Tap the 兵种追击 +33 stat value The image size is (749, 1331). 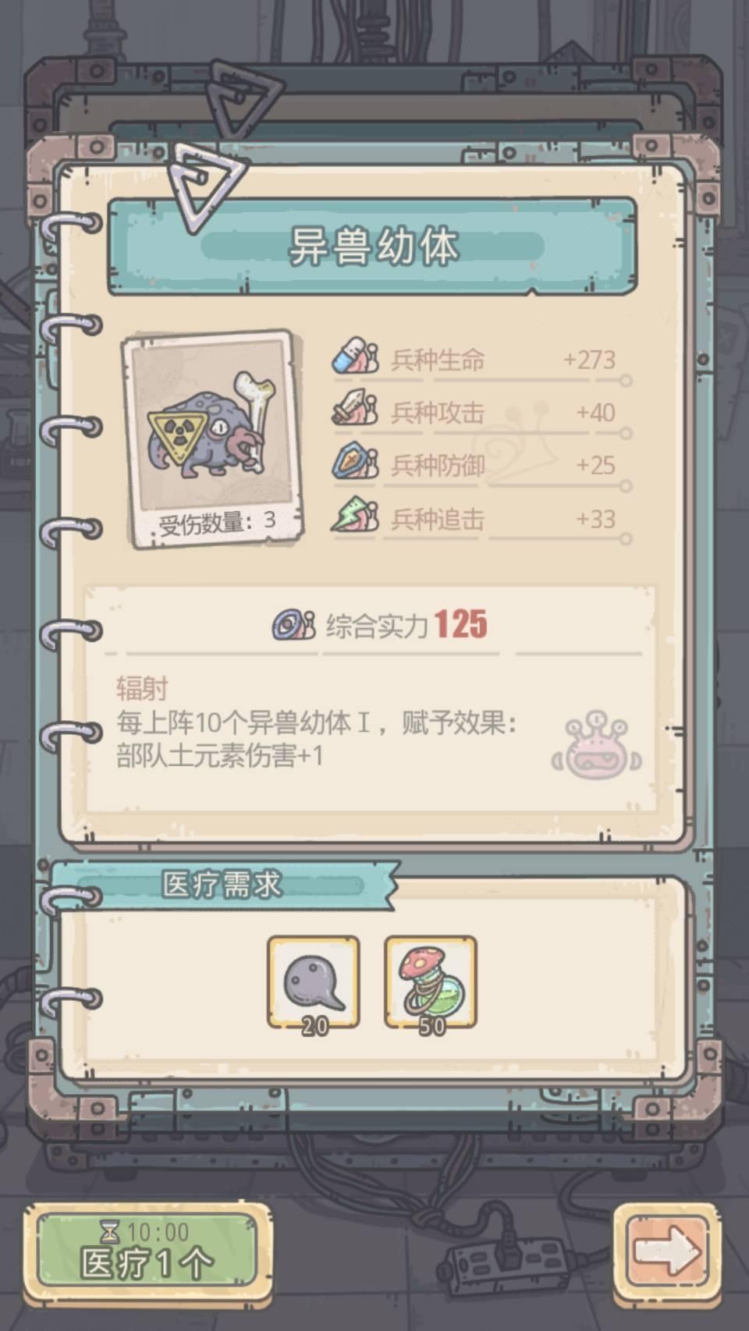point(596,519)
